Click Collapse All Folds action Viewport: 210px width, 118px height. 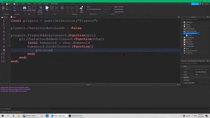(119, 12)
